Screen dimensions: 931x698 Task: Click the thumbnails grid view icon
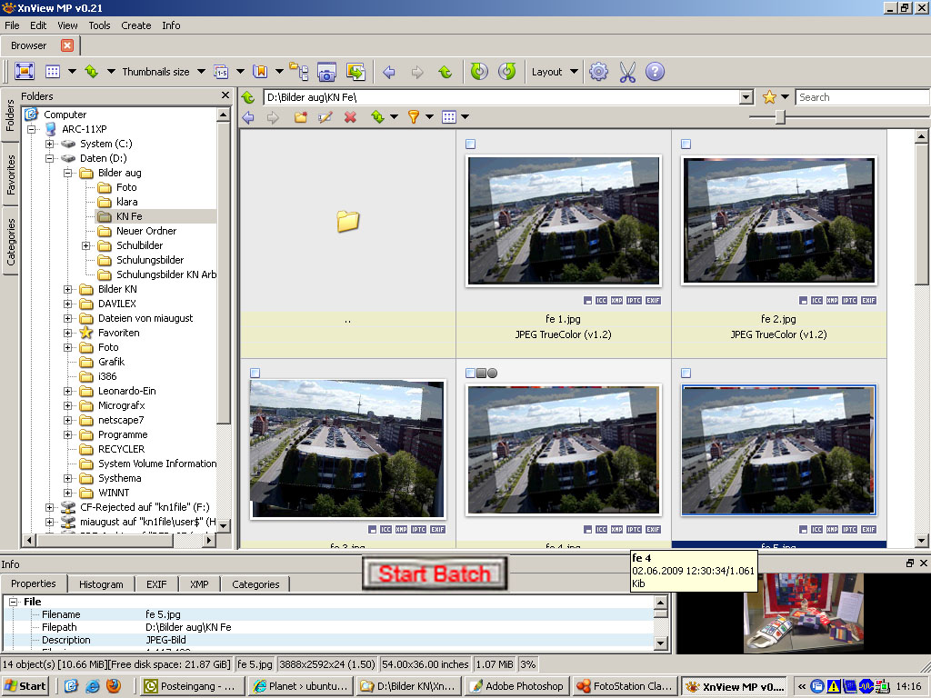point(53,72)
